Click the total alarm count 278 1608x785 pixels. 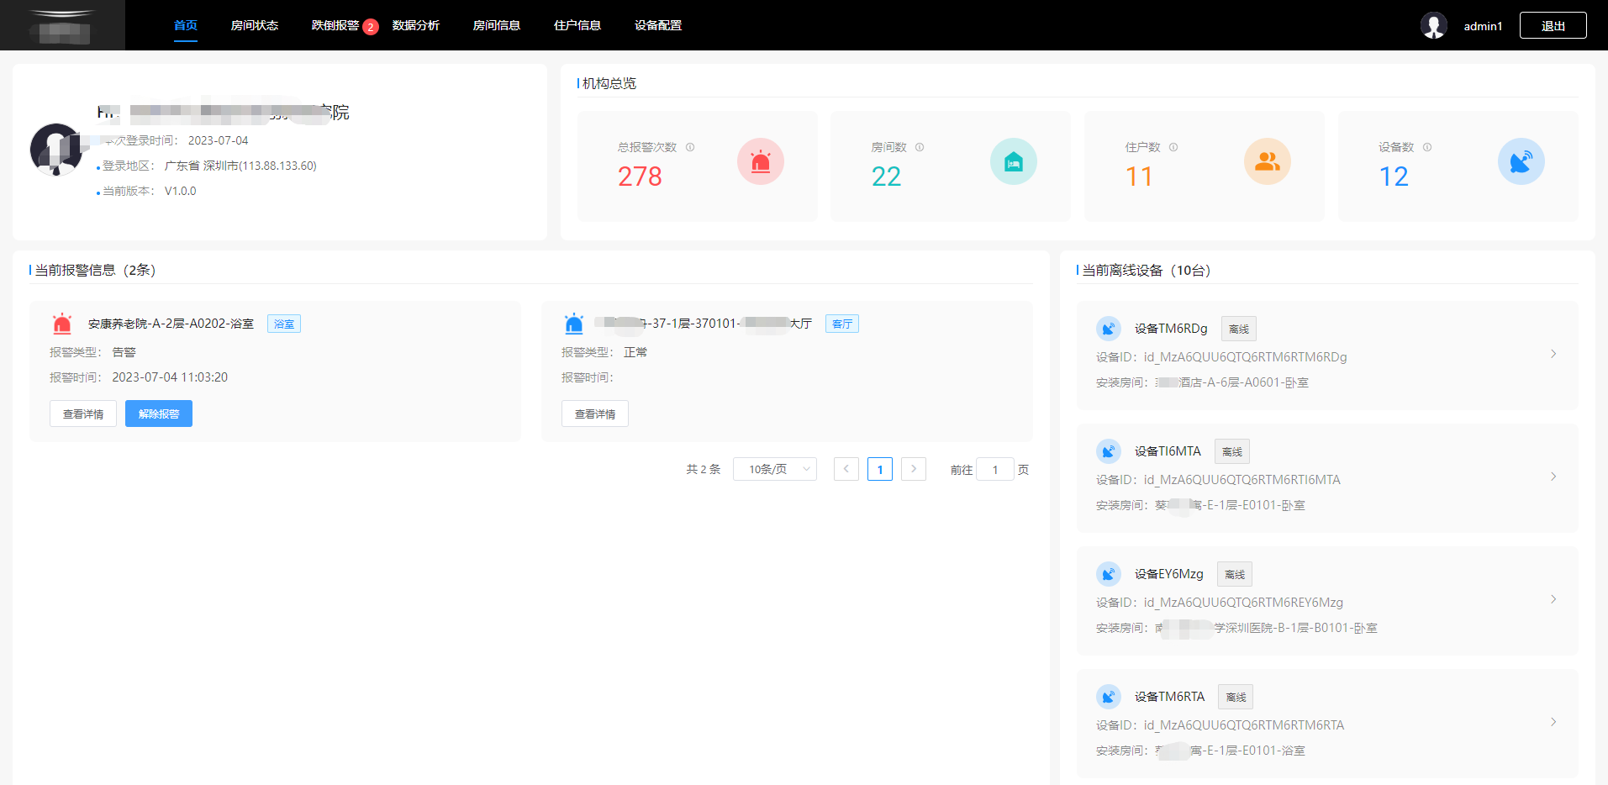tap(640, 176)
